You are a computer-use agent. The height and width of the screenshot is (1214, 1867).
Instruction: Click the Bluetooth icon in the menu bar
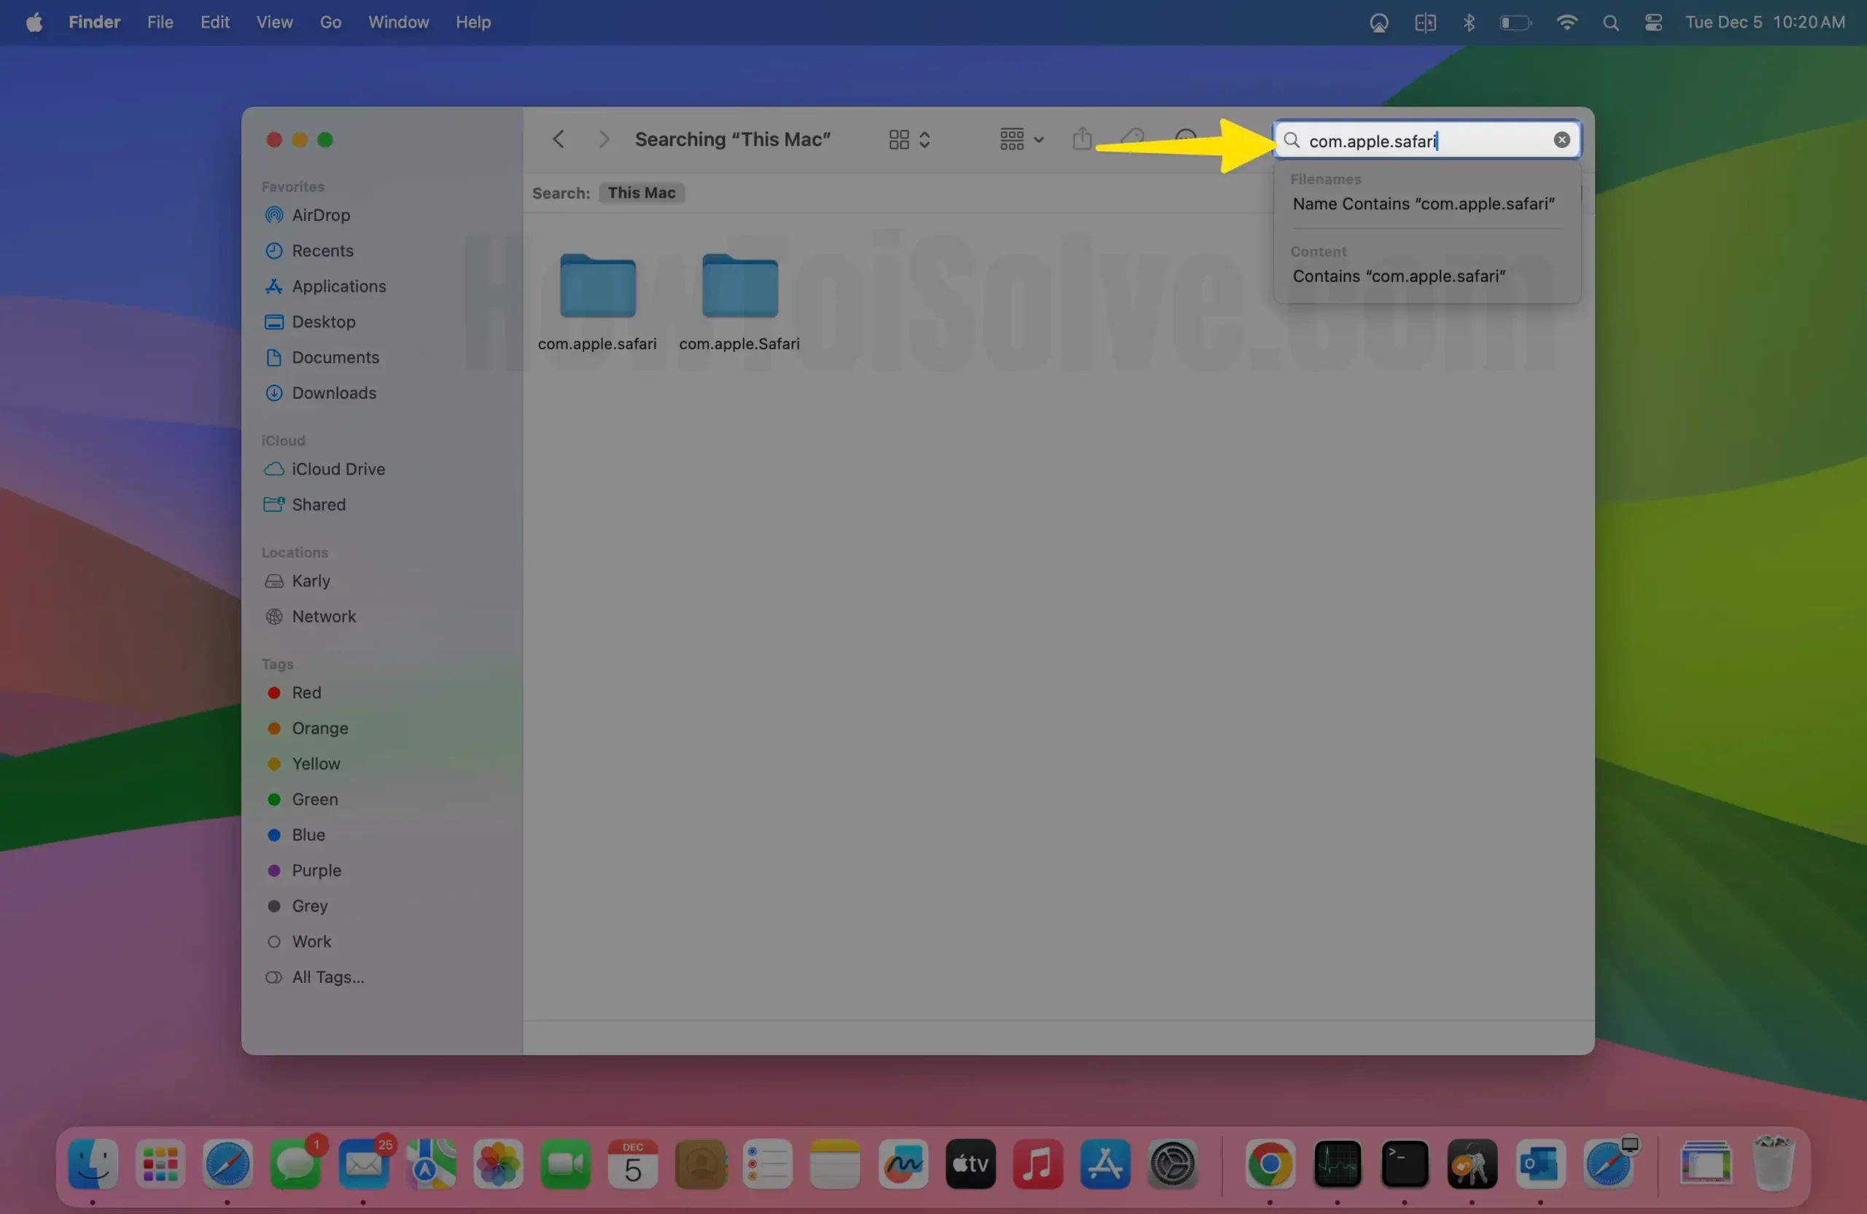(x=1469, y=22)
